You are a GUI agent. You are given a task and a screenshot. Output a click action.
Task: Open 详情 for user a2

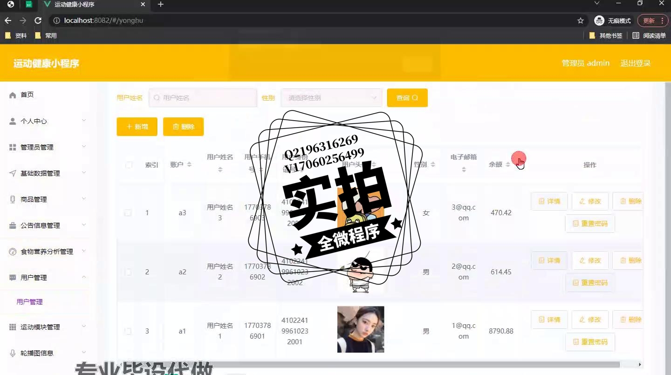(549, 260)
